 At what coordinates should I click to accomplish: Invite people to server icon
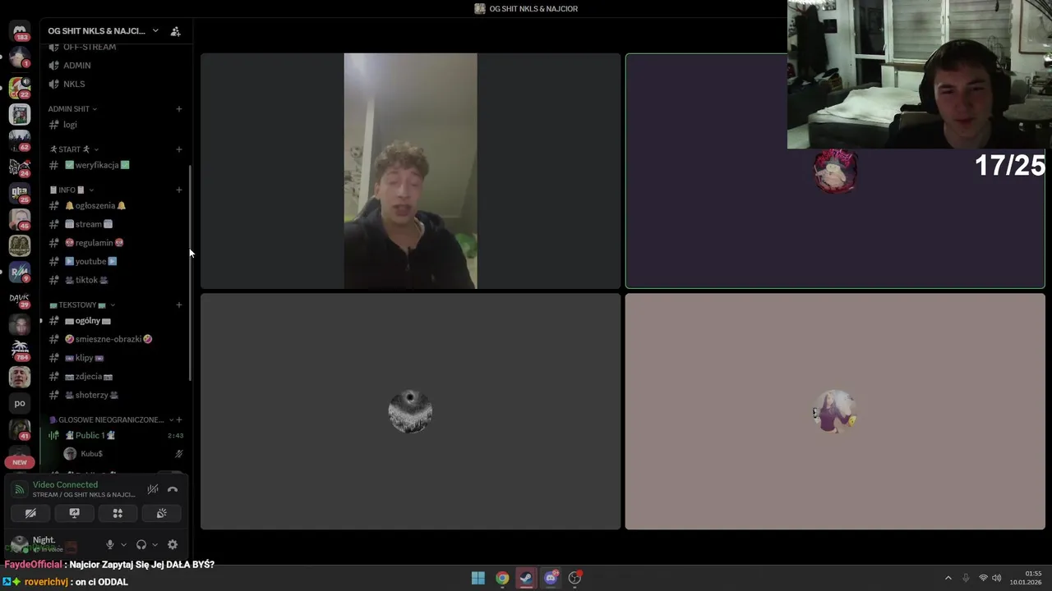point(175,31)
